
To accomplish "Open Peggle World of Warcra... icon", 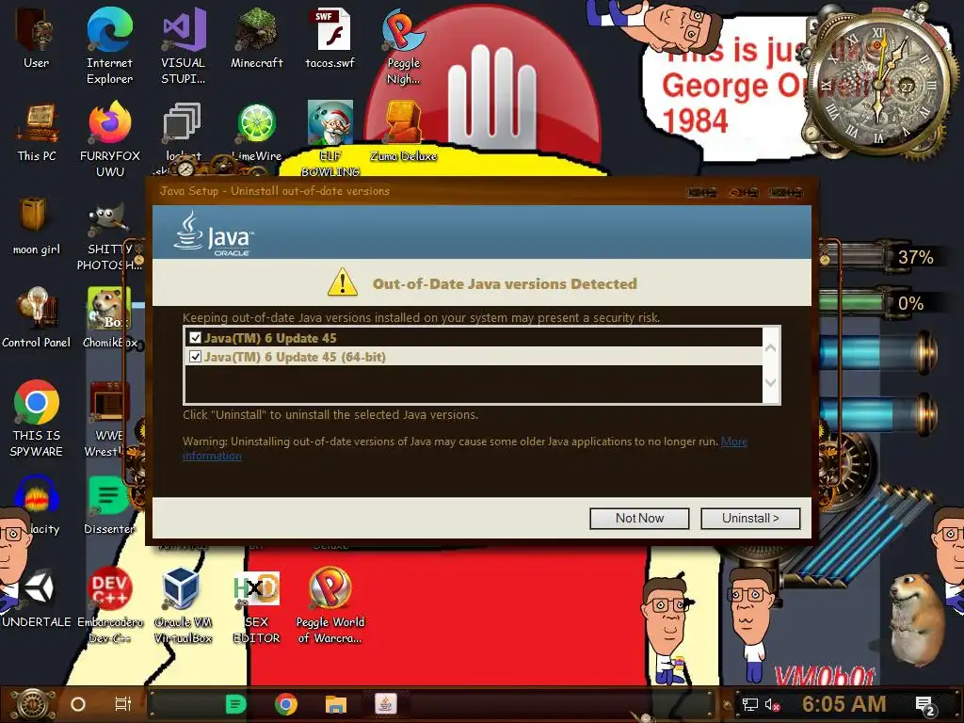I will tap(330, 605).
